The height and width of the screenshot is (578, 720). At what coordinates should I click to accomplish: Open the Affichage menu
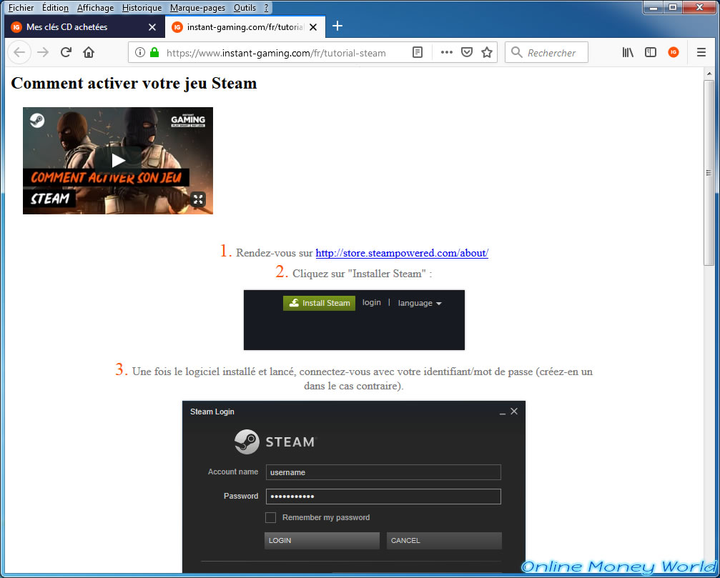(96, 8)
